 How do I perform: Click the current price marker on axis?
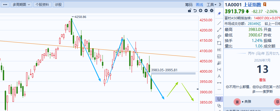[197, 89]
